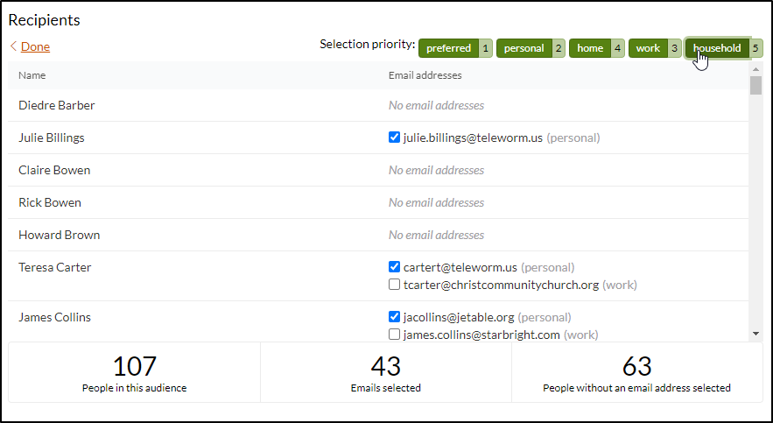Click the home priority tag
This screenshot has width=773, height=423.
[590, 48]
